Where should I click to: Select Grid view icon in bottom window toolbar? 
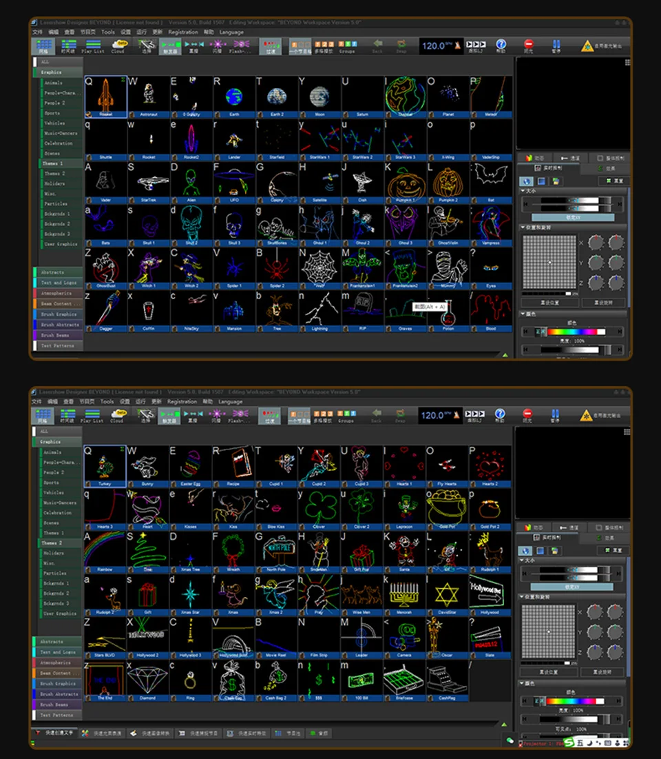pyautogui.click(x=43, y=415)
